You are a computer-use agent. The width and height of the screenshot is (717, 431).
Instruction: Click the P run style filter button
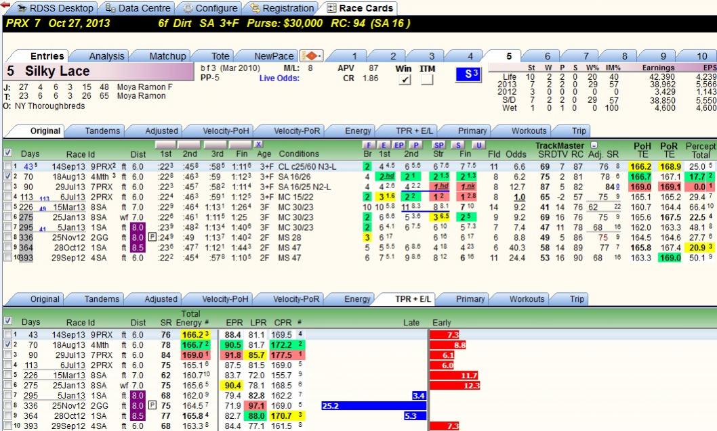tap(415, 145)
